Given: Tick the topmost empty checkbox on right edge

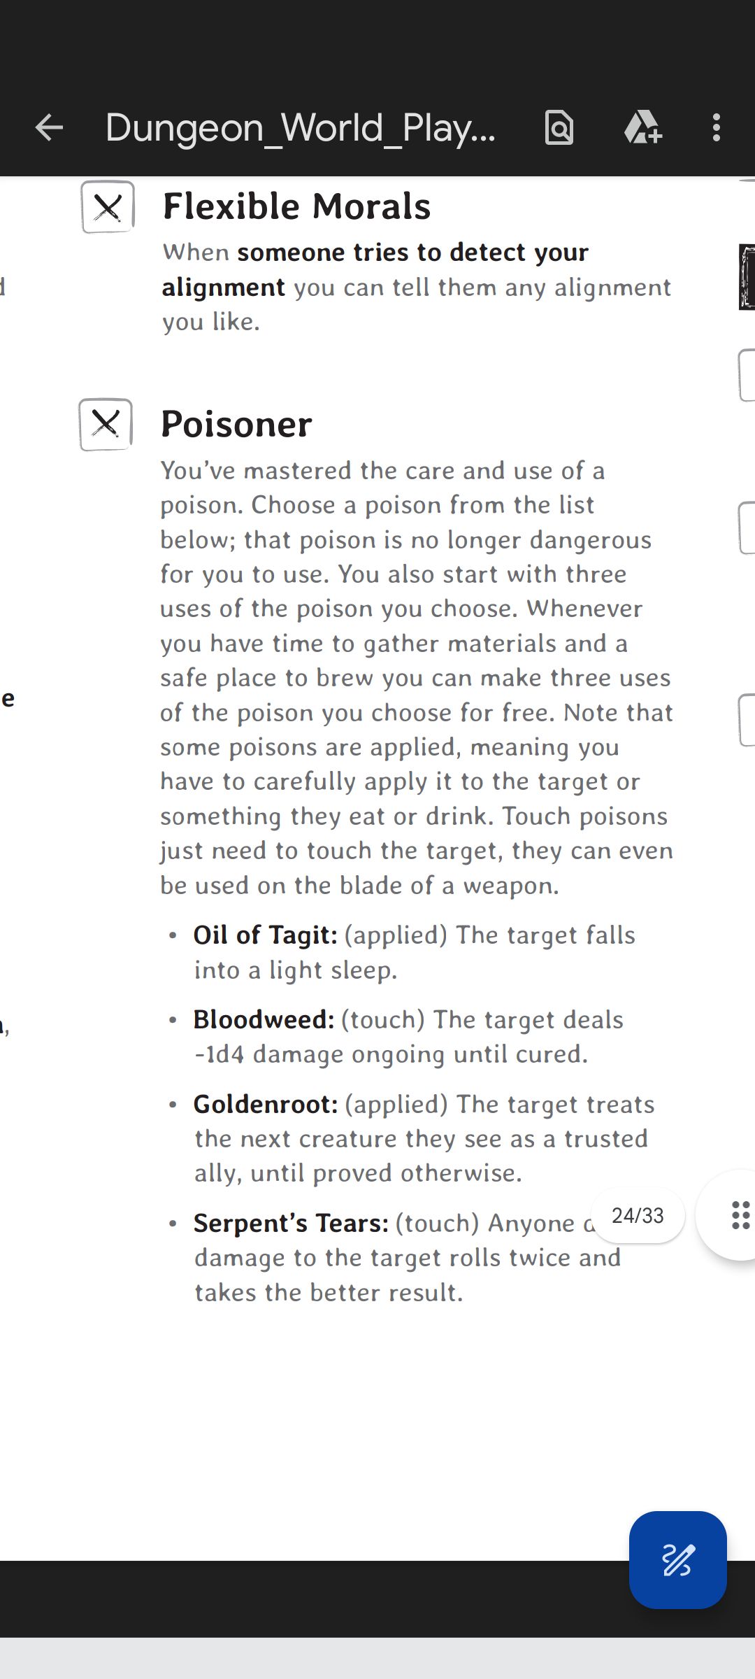Looking at the screenshot, I should click(x=747, y=376).
